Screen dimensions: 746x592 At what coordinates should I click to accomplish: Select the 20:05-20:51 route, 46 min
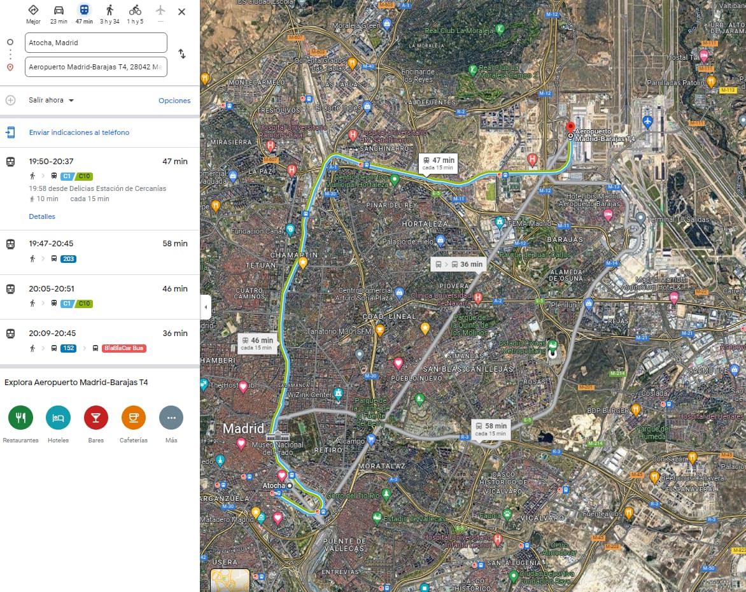coord(100,297)
